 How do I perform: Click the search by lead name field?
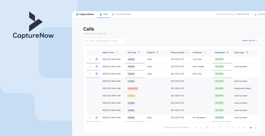point(104,41)
